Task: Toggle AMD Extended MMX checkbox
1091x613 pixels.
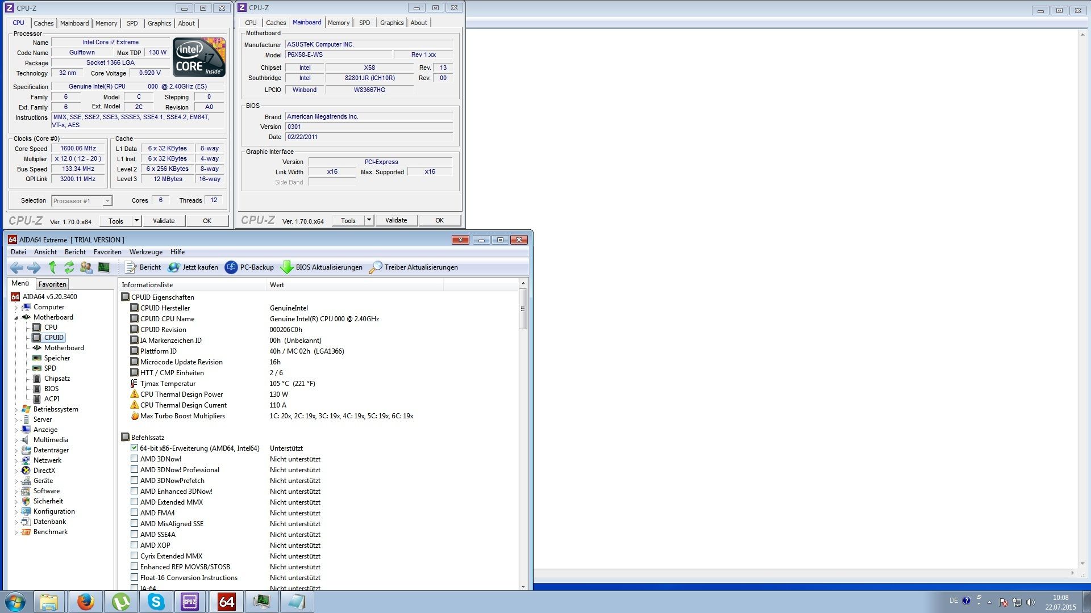Action: [135, 502]
